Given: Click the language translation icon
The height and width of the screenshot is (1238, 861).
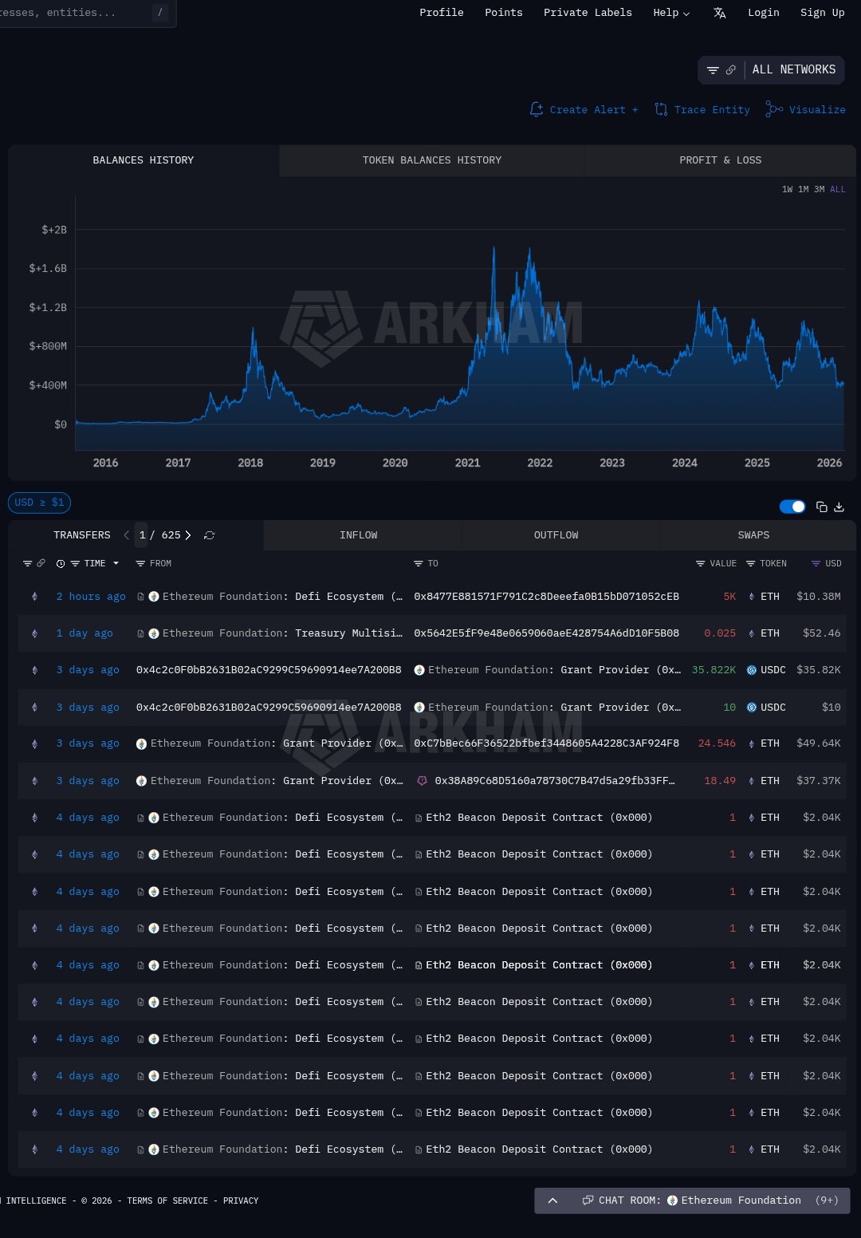Looking at the screenshot, I should tap(719, 13).
